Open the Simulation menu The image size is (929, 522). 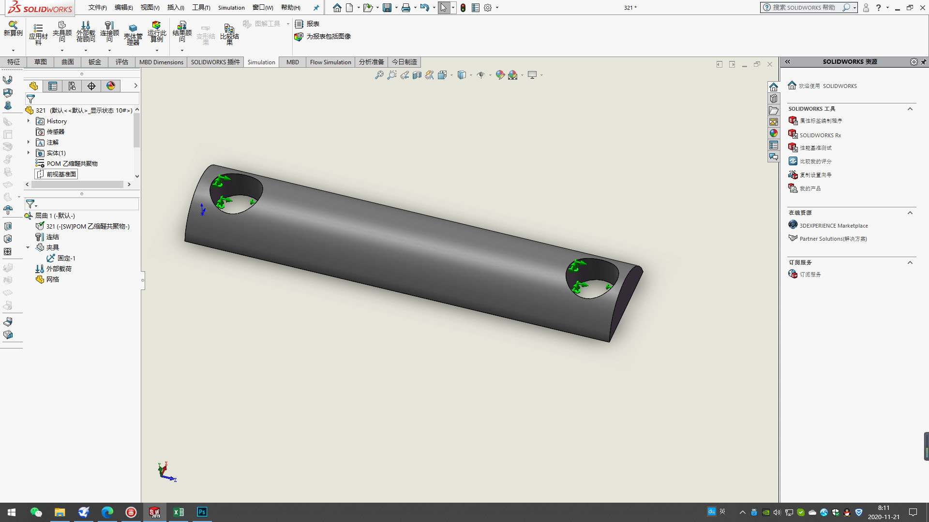pos(231,8)
